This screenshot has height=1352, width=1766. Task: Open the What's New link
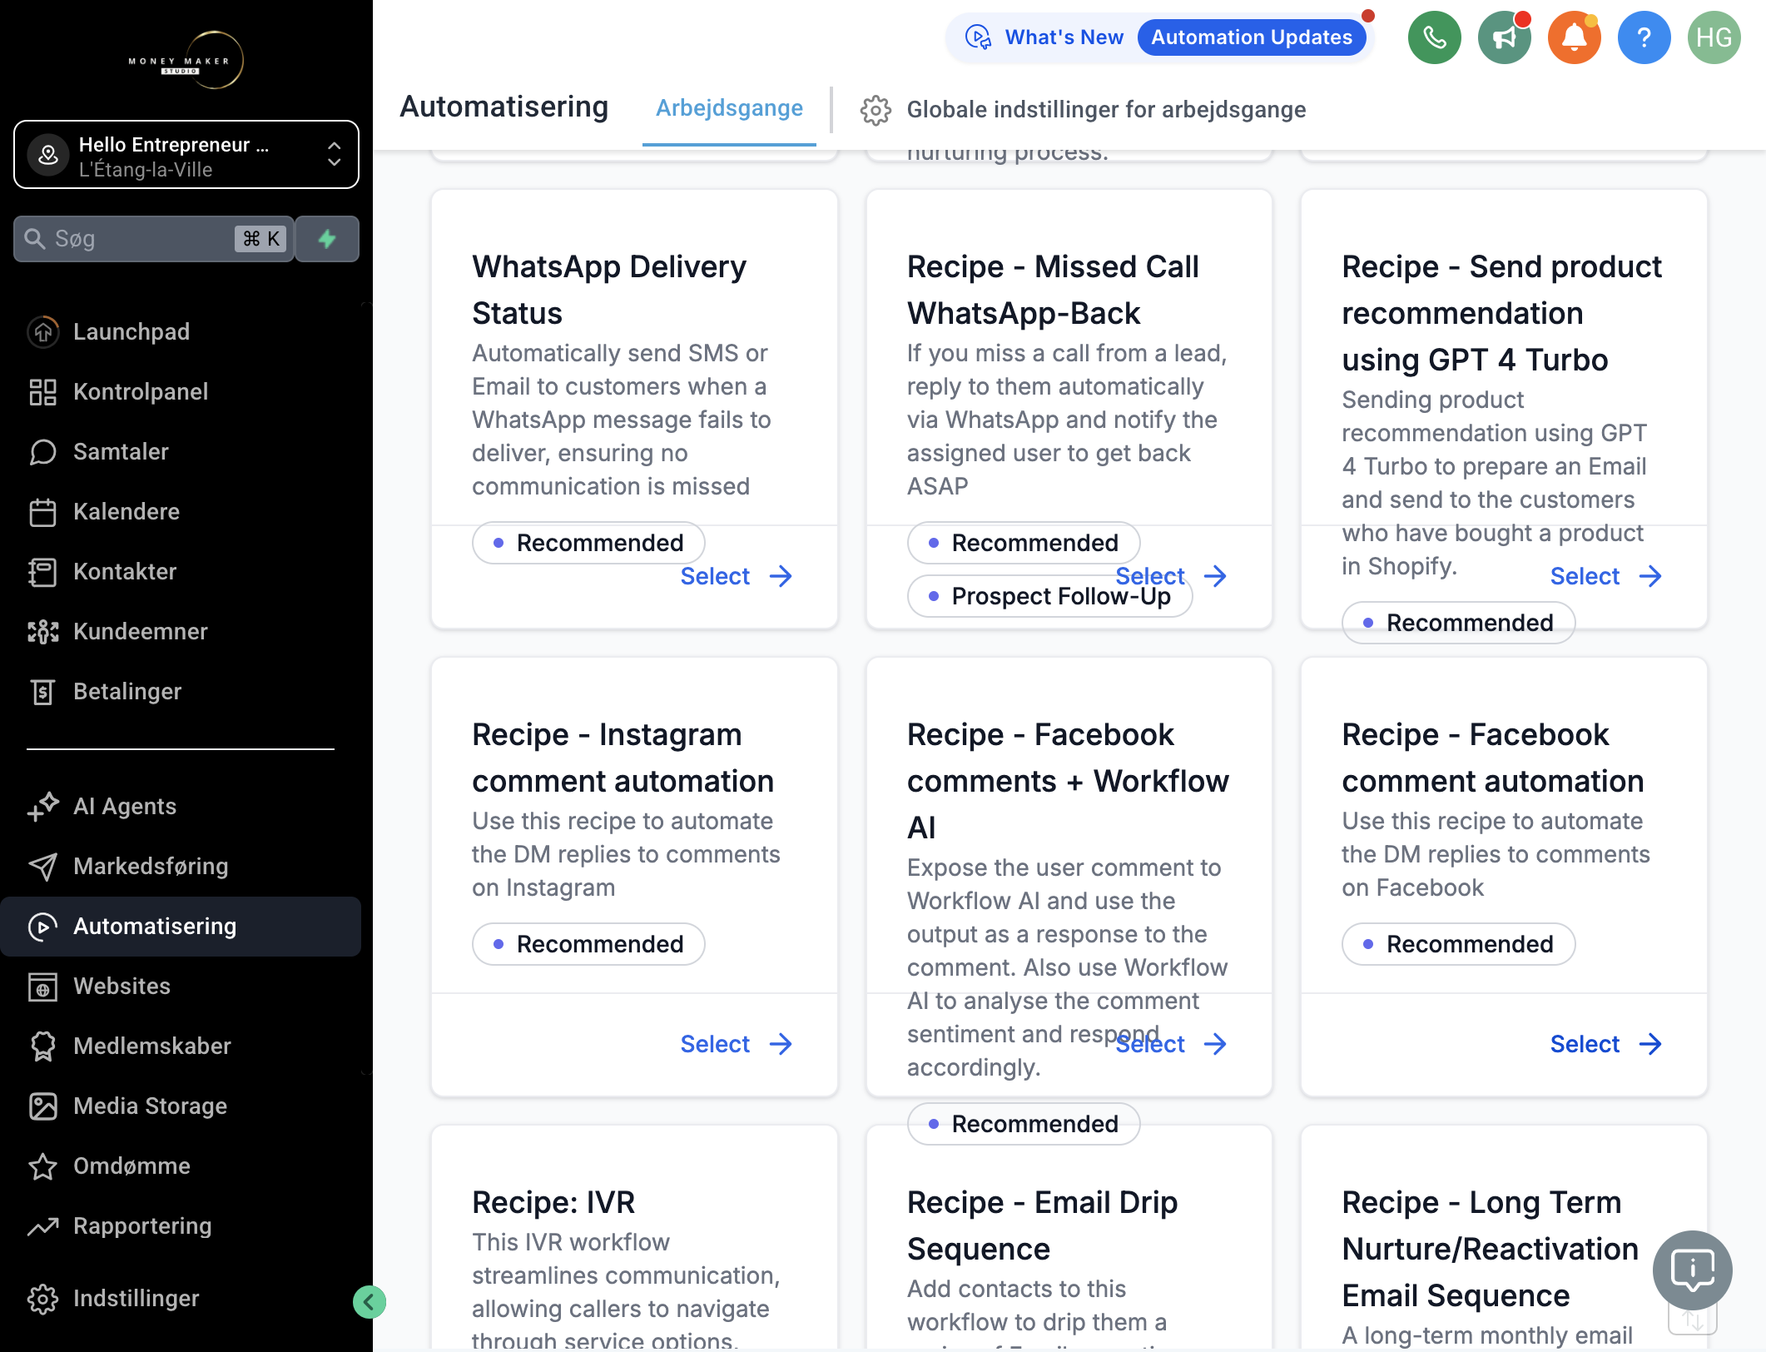(x=1064, y=37)
